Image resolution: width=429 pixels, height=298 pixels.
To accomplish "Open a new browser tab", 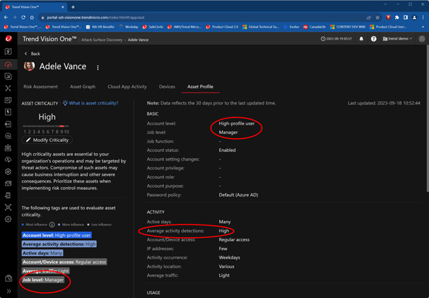I will (x=73, y=7).
